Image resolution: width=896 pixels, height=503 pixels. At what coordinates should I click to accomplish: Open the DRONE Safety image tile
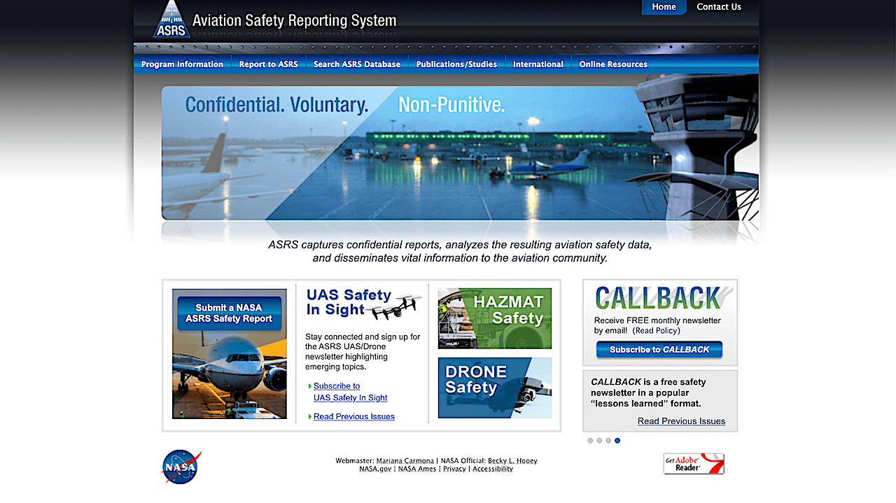495,388
